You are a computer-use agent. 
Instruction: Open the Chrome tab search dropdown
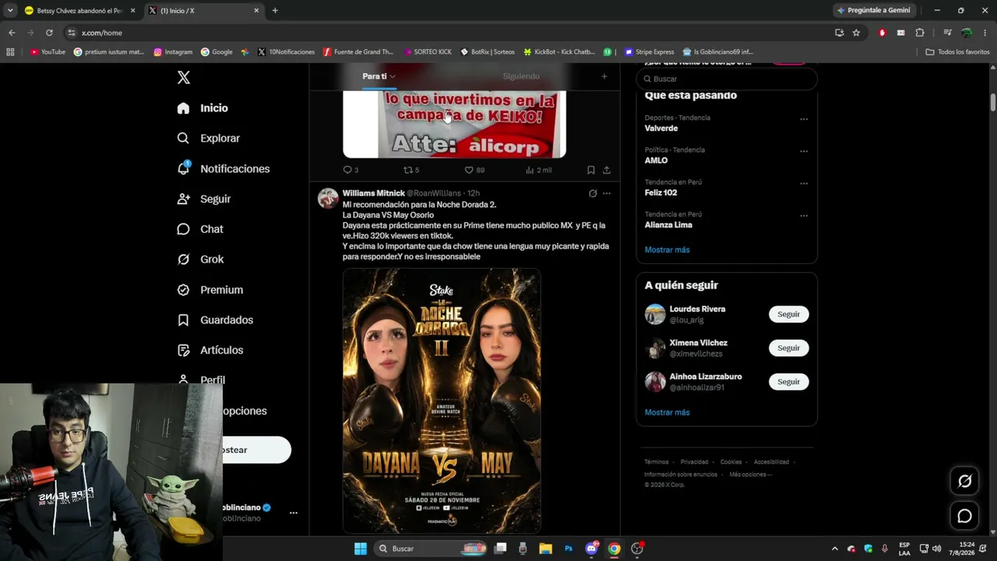tap(10, 10)
